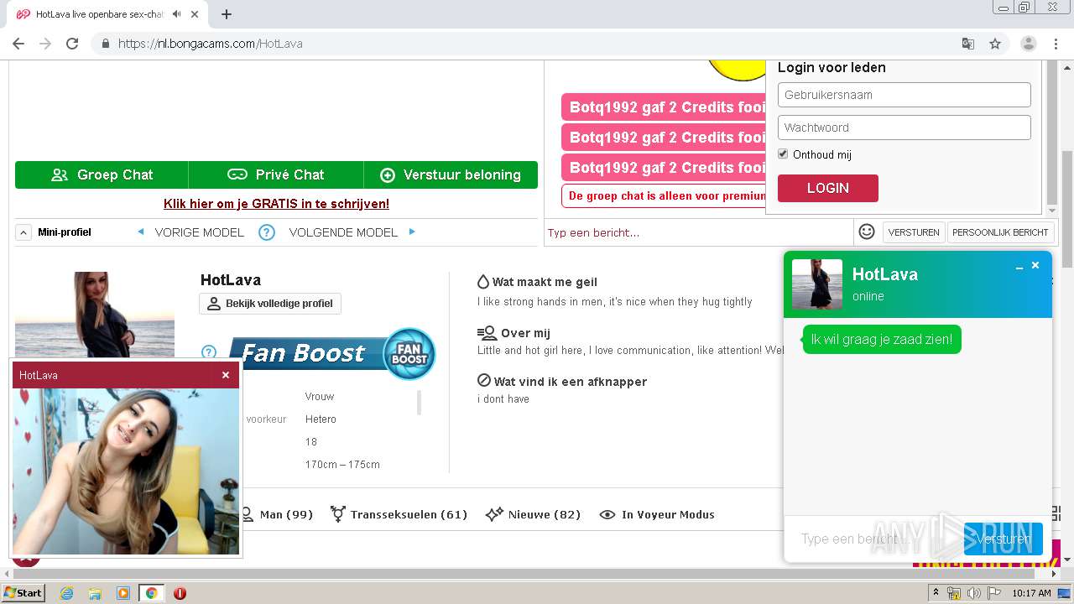Click the help question mark between model links
1074x604 pixels.
(267, 232)
